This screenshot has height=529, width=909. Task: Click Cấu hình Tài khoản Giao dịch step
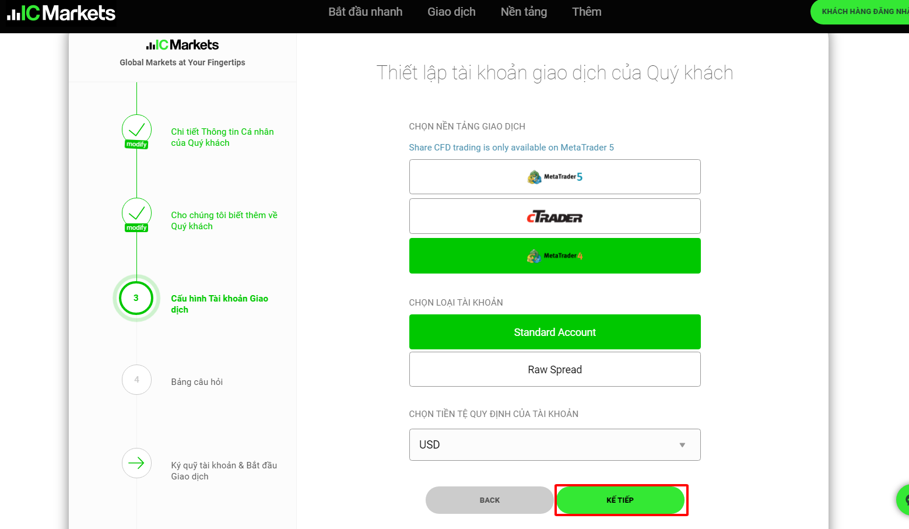(219, 304)
